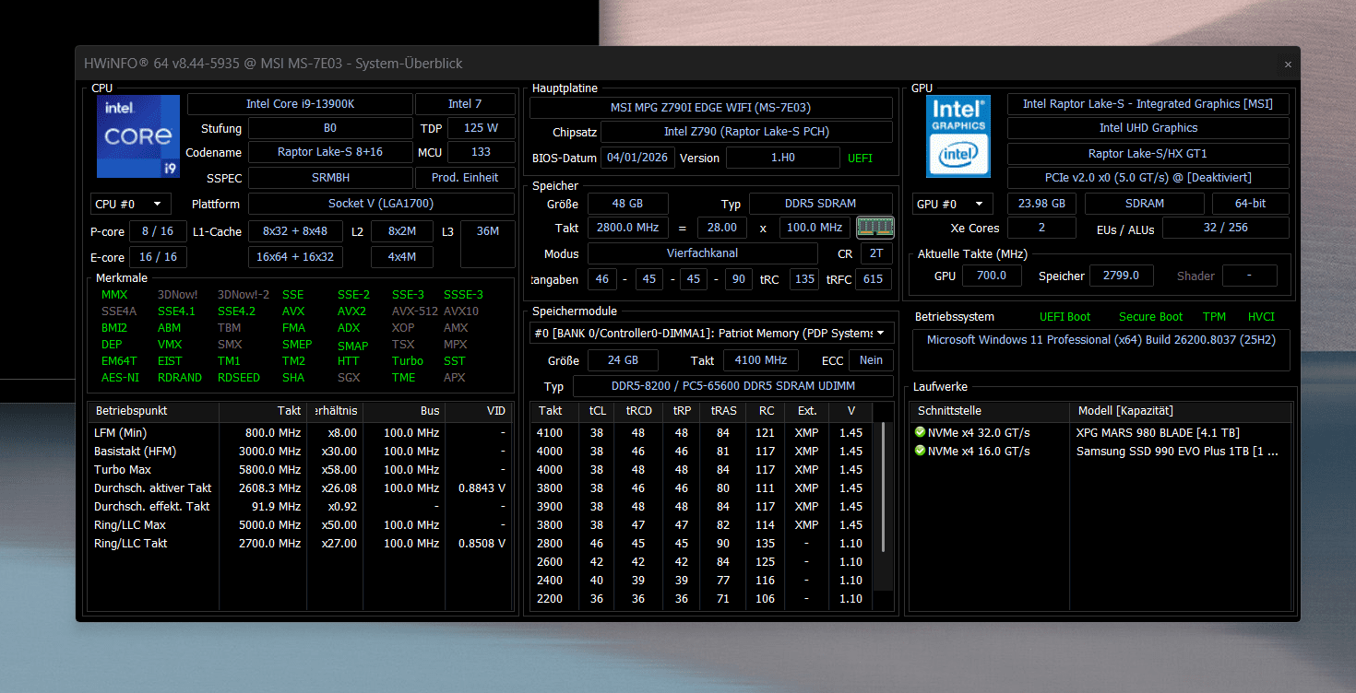Click the HVCI label

click(1261, 317)
